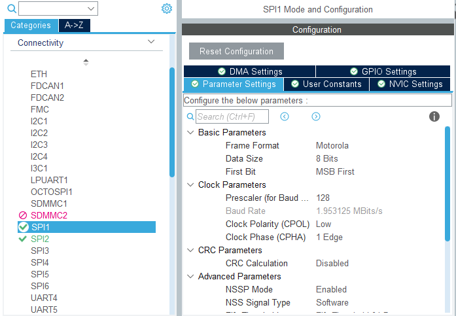Select the Parameter Settings tab
456x316 pixels.
234,84
